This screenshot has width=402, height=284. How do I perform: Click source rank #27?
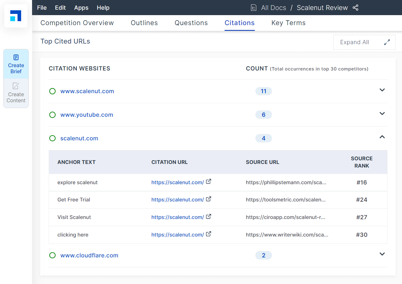(x=361, y=217)
